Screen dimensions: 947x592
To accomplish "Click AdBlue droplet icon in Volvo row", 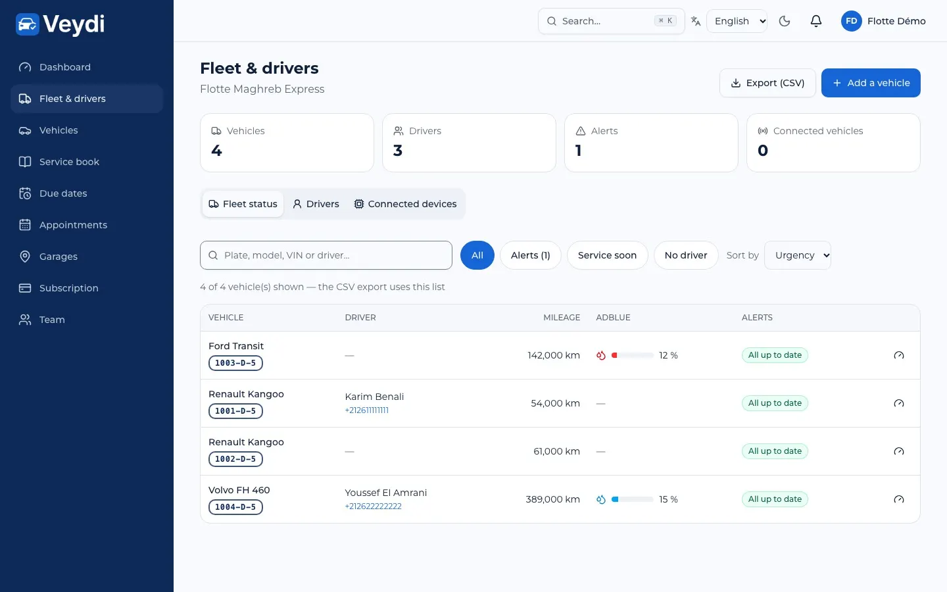I will point(601,499).
